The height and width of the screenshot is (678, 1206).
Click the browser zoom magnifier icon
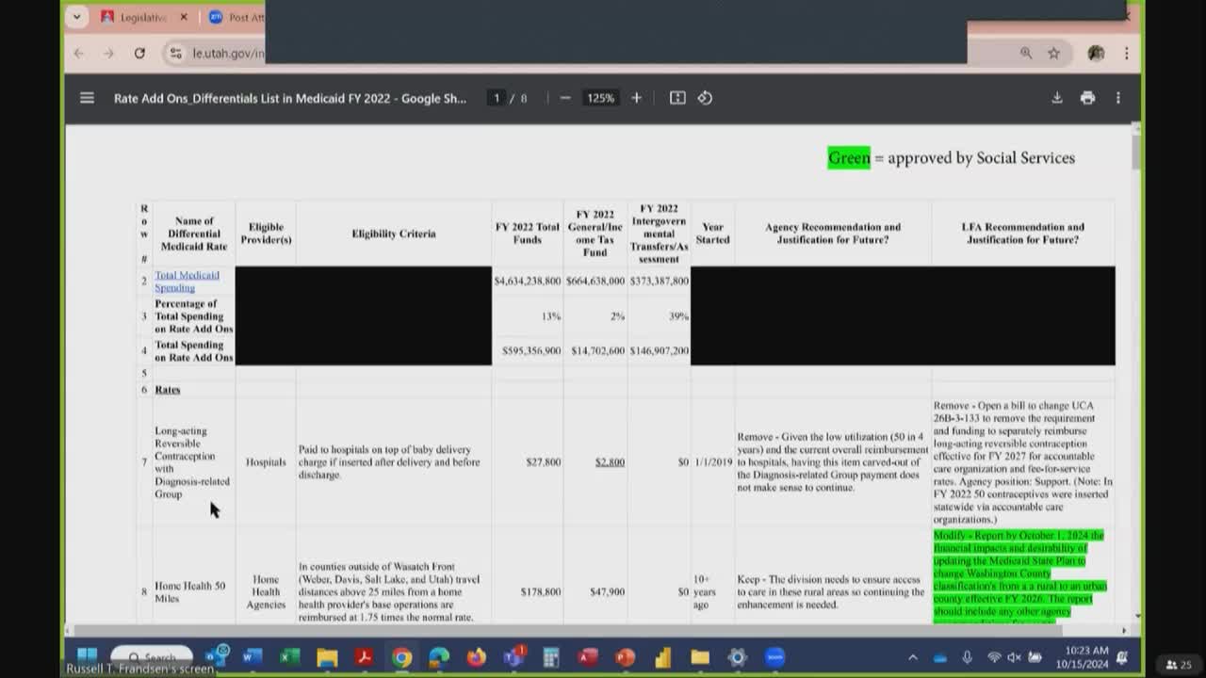click(1026, 54)
